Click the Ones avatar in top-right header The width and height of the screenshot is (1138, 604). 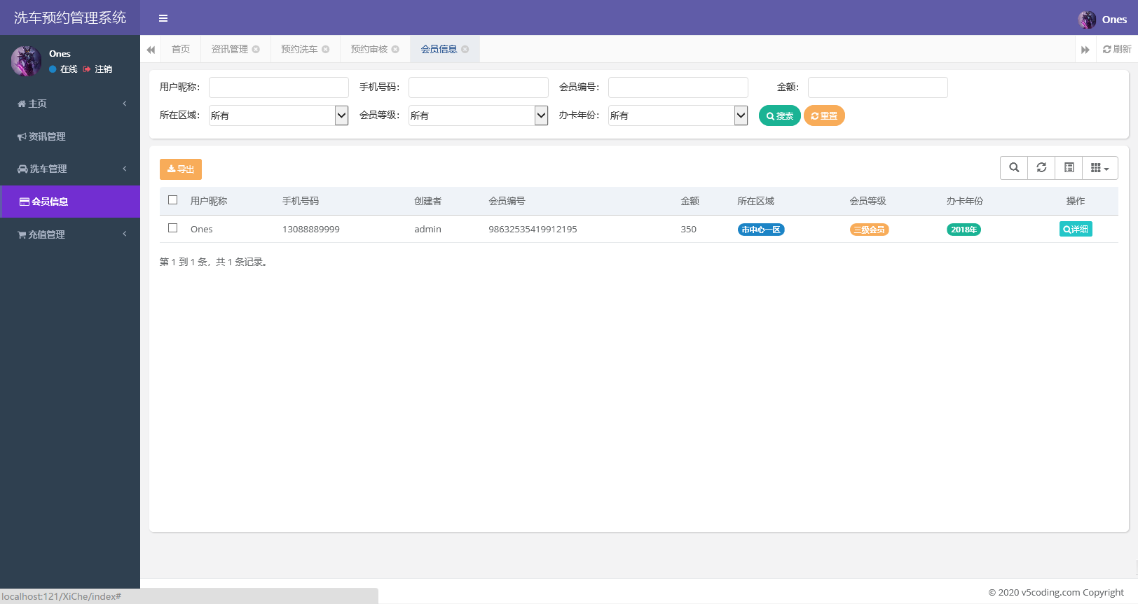1087,20
